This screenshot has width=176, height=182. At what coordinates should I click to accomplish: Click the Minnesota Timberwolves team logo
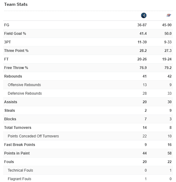coord(144,16)
